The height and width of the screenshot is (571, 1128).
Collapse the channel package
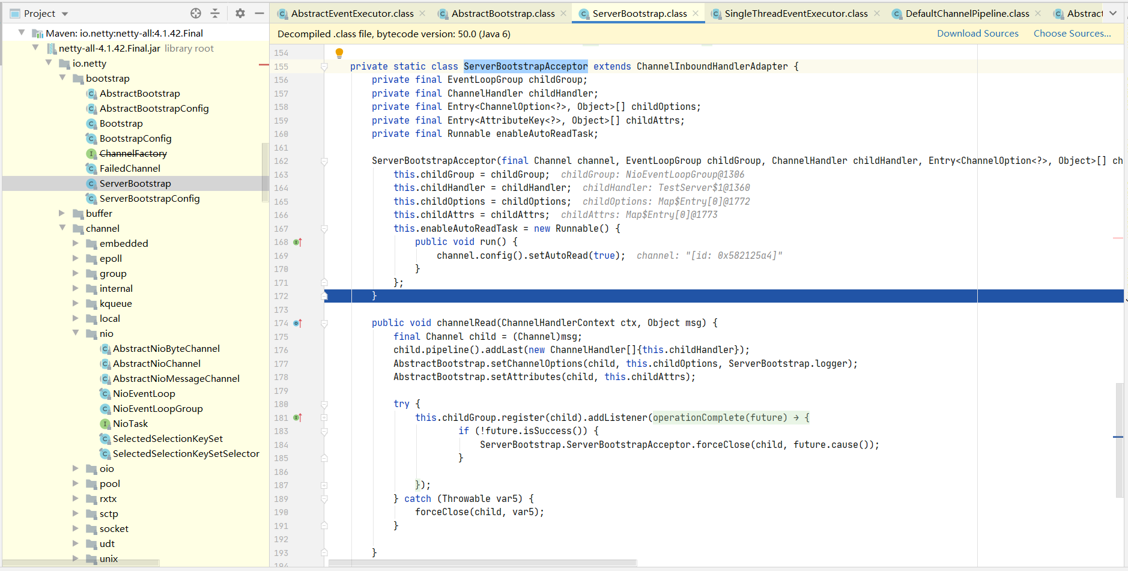pyautogui.click(x=62, y=228)
